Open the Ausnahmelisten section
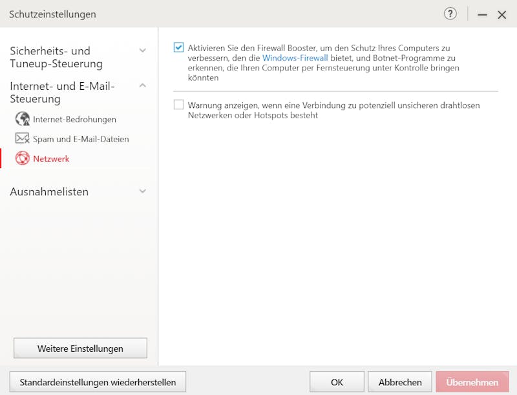The height and width of the screenshot is (395, 517). tap(49, 191)
